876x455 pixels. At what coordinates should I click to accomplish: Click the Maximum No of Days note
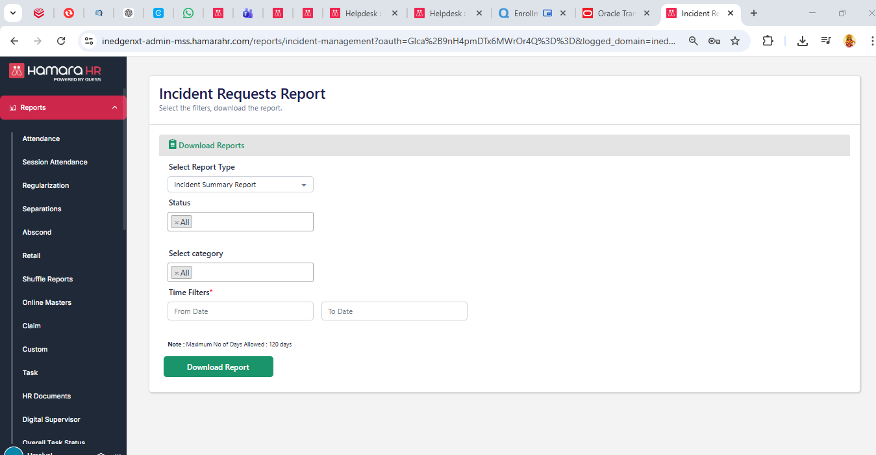coord(230,344)
